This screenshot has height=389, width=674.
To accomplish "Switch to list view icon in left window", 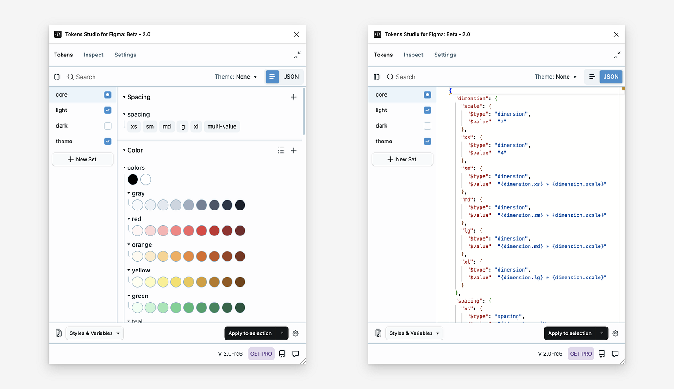I will pos(272,77).
